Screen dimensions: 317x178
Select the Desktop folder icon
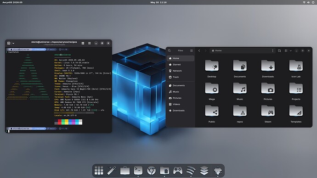(212, 66)
